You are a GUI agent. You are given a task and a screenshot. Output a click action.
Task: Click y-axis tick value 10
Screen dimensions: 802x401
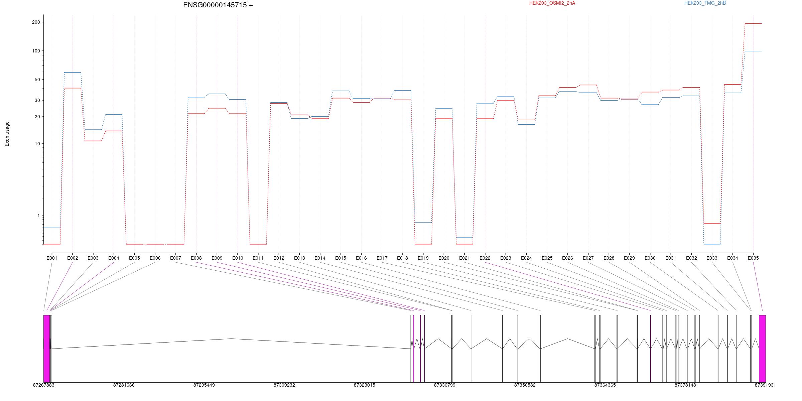[37, 144]
